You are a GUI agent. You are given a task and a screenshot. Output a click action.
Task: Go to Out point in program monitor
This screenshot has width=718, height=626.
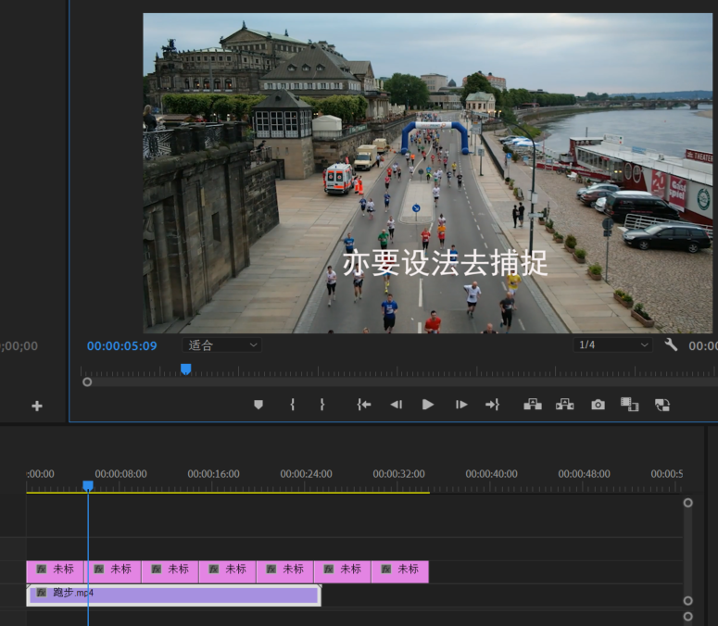[492, 405]
